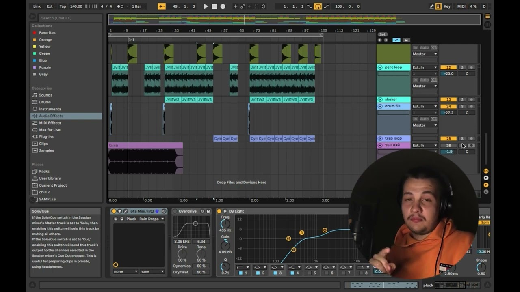Arm the drum fill track for recording
This screenshot has height=292, width=520.
[471, 106]
